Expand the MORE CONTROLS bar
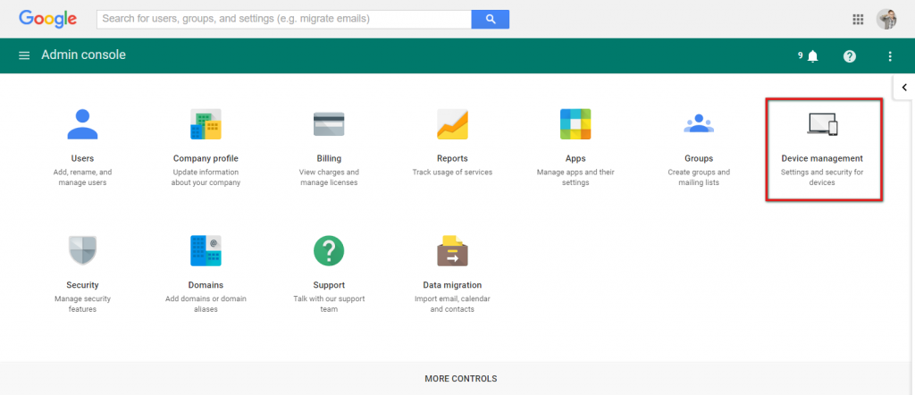This screenshot has height=395, width=915. coord(460,379)
